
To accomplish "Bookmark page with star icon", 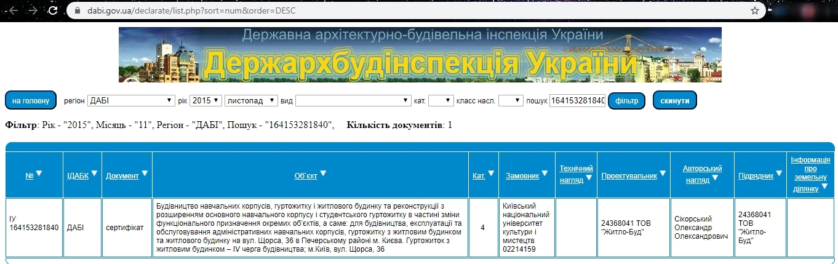I will pyautogui.click(x=755, y=10).
